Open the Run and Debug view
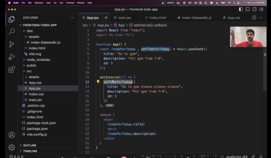Viewport: 271px width, 158px height. click(11, 57)
